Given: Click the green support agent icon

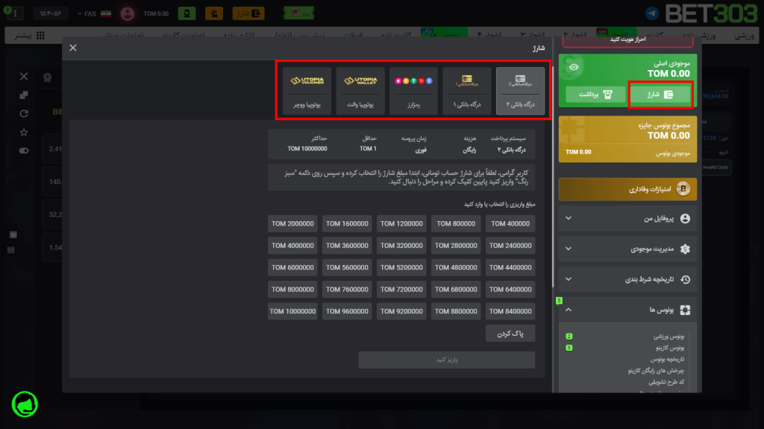Looking at the screenshot, I should (x=187, y=13).
